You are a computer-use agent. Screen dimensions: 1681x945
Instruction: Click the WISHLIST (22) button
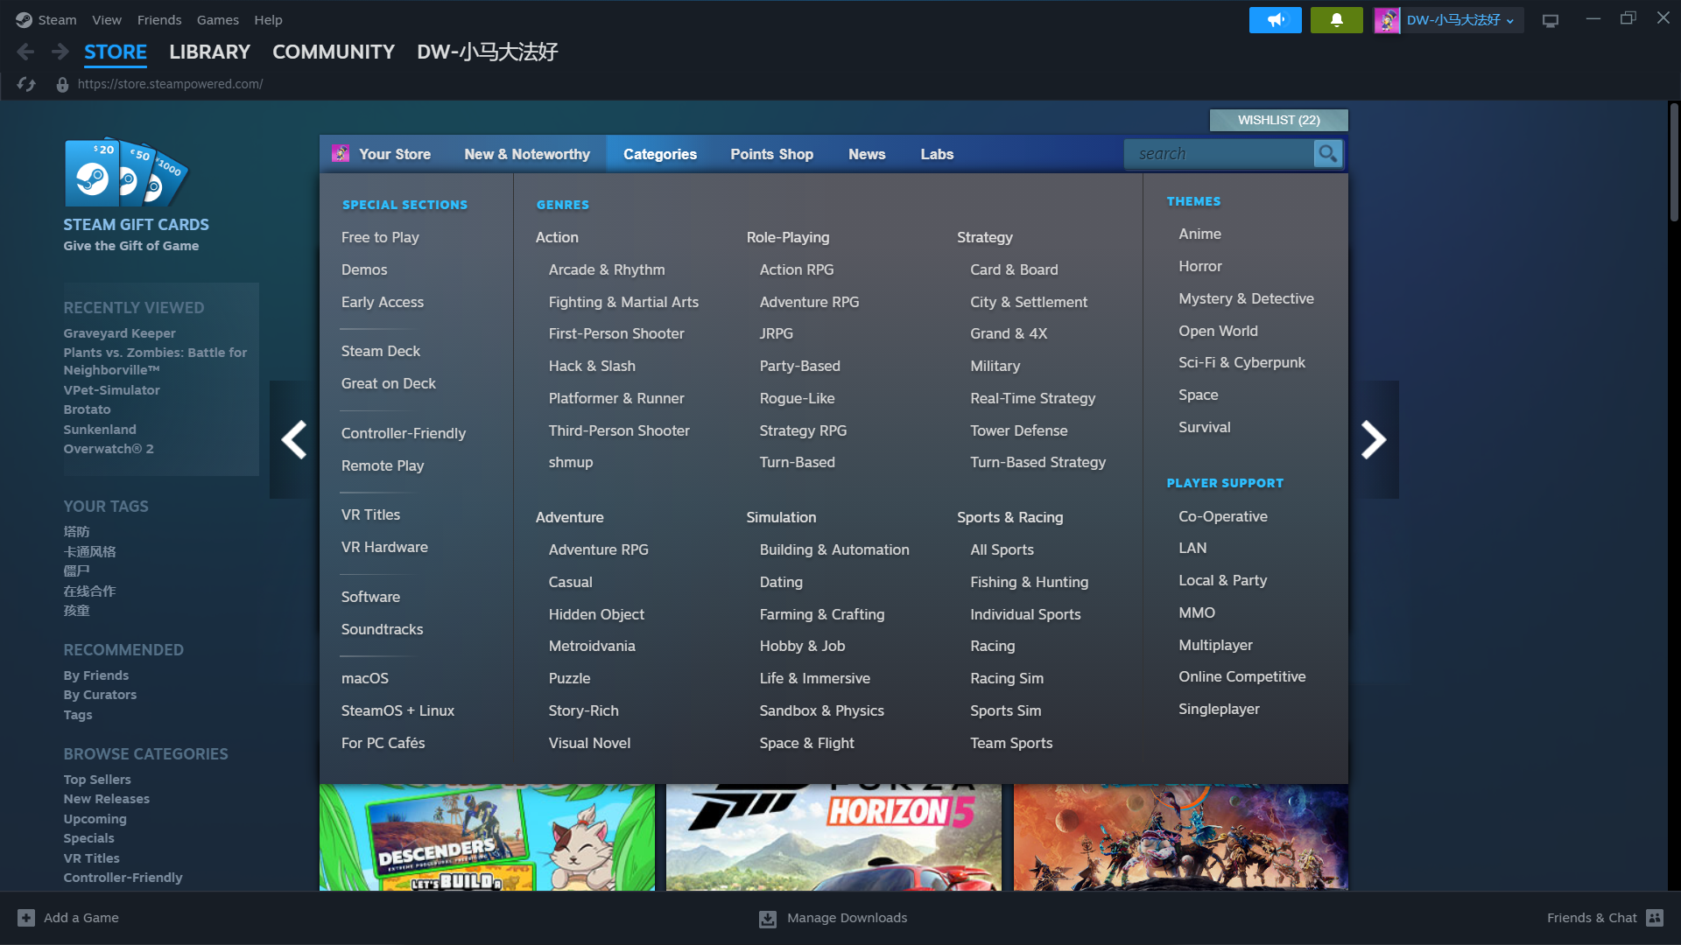point(1278,120)
